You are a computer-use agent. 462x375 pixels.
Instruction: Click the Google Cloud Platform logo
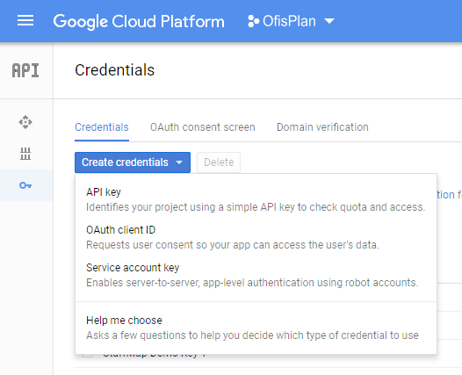tap(139, 21)
